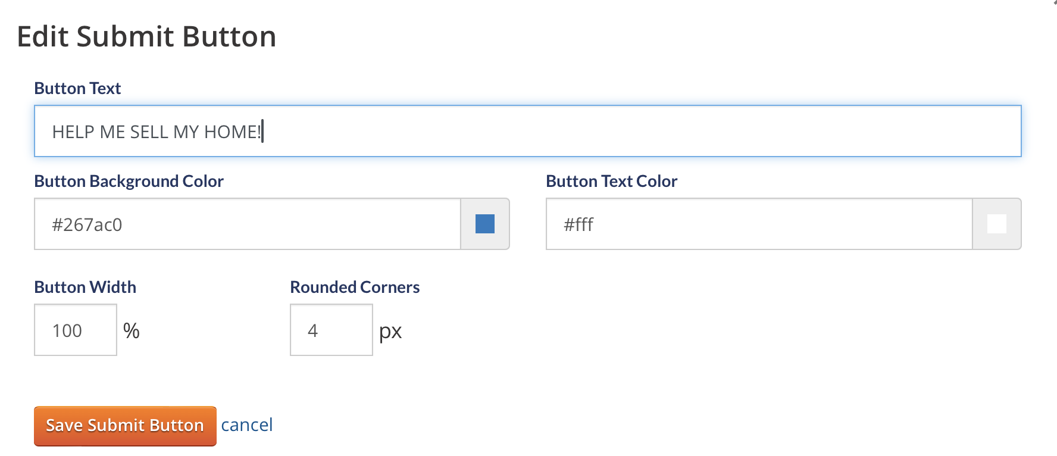Click the px symbol beside Rounded Corners

point(390,331)
